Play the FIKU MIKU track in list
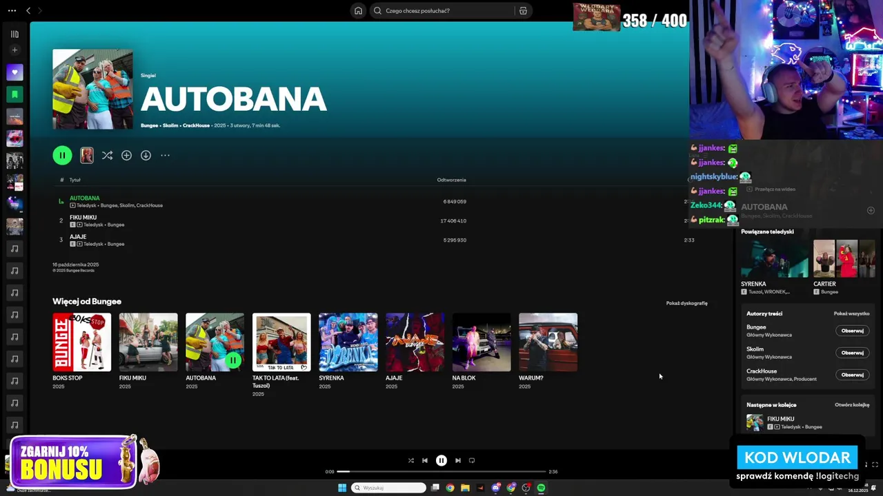The image size is (883, 496). click(61, 220)
